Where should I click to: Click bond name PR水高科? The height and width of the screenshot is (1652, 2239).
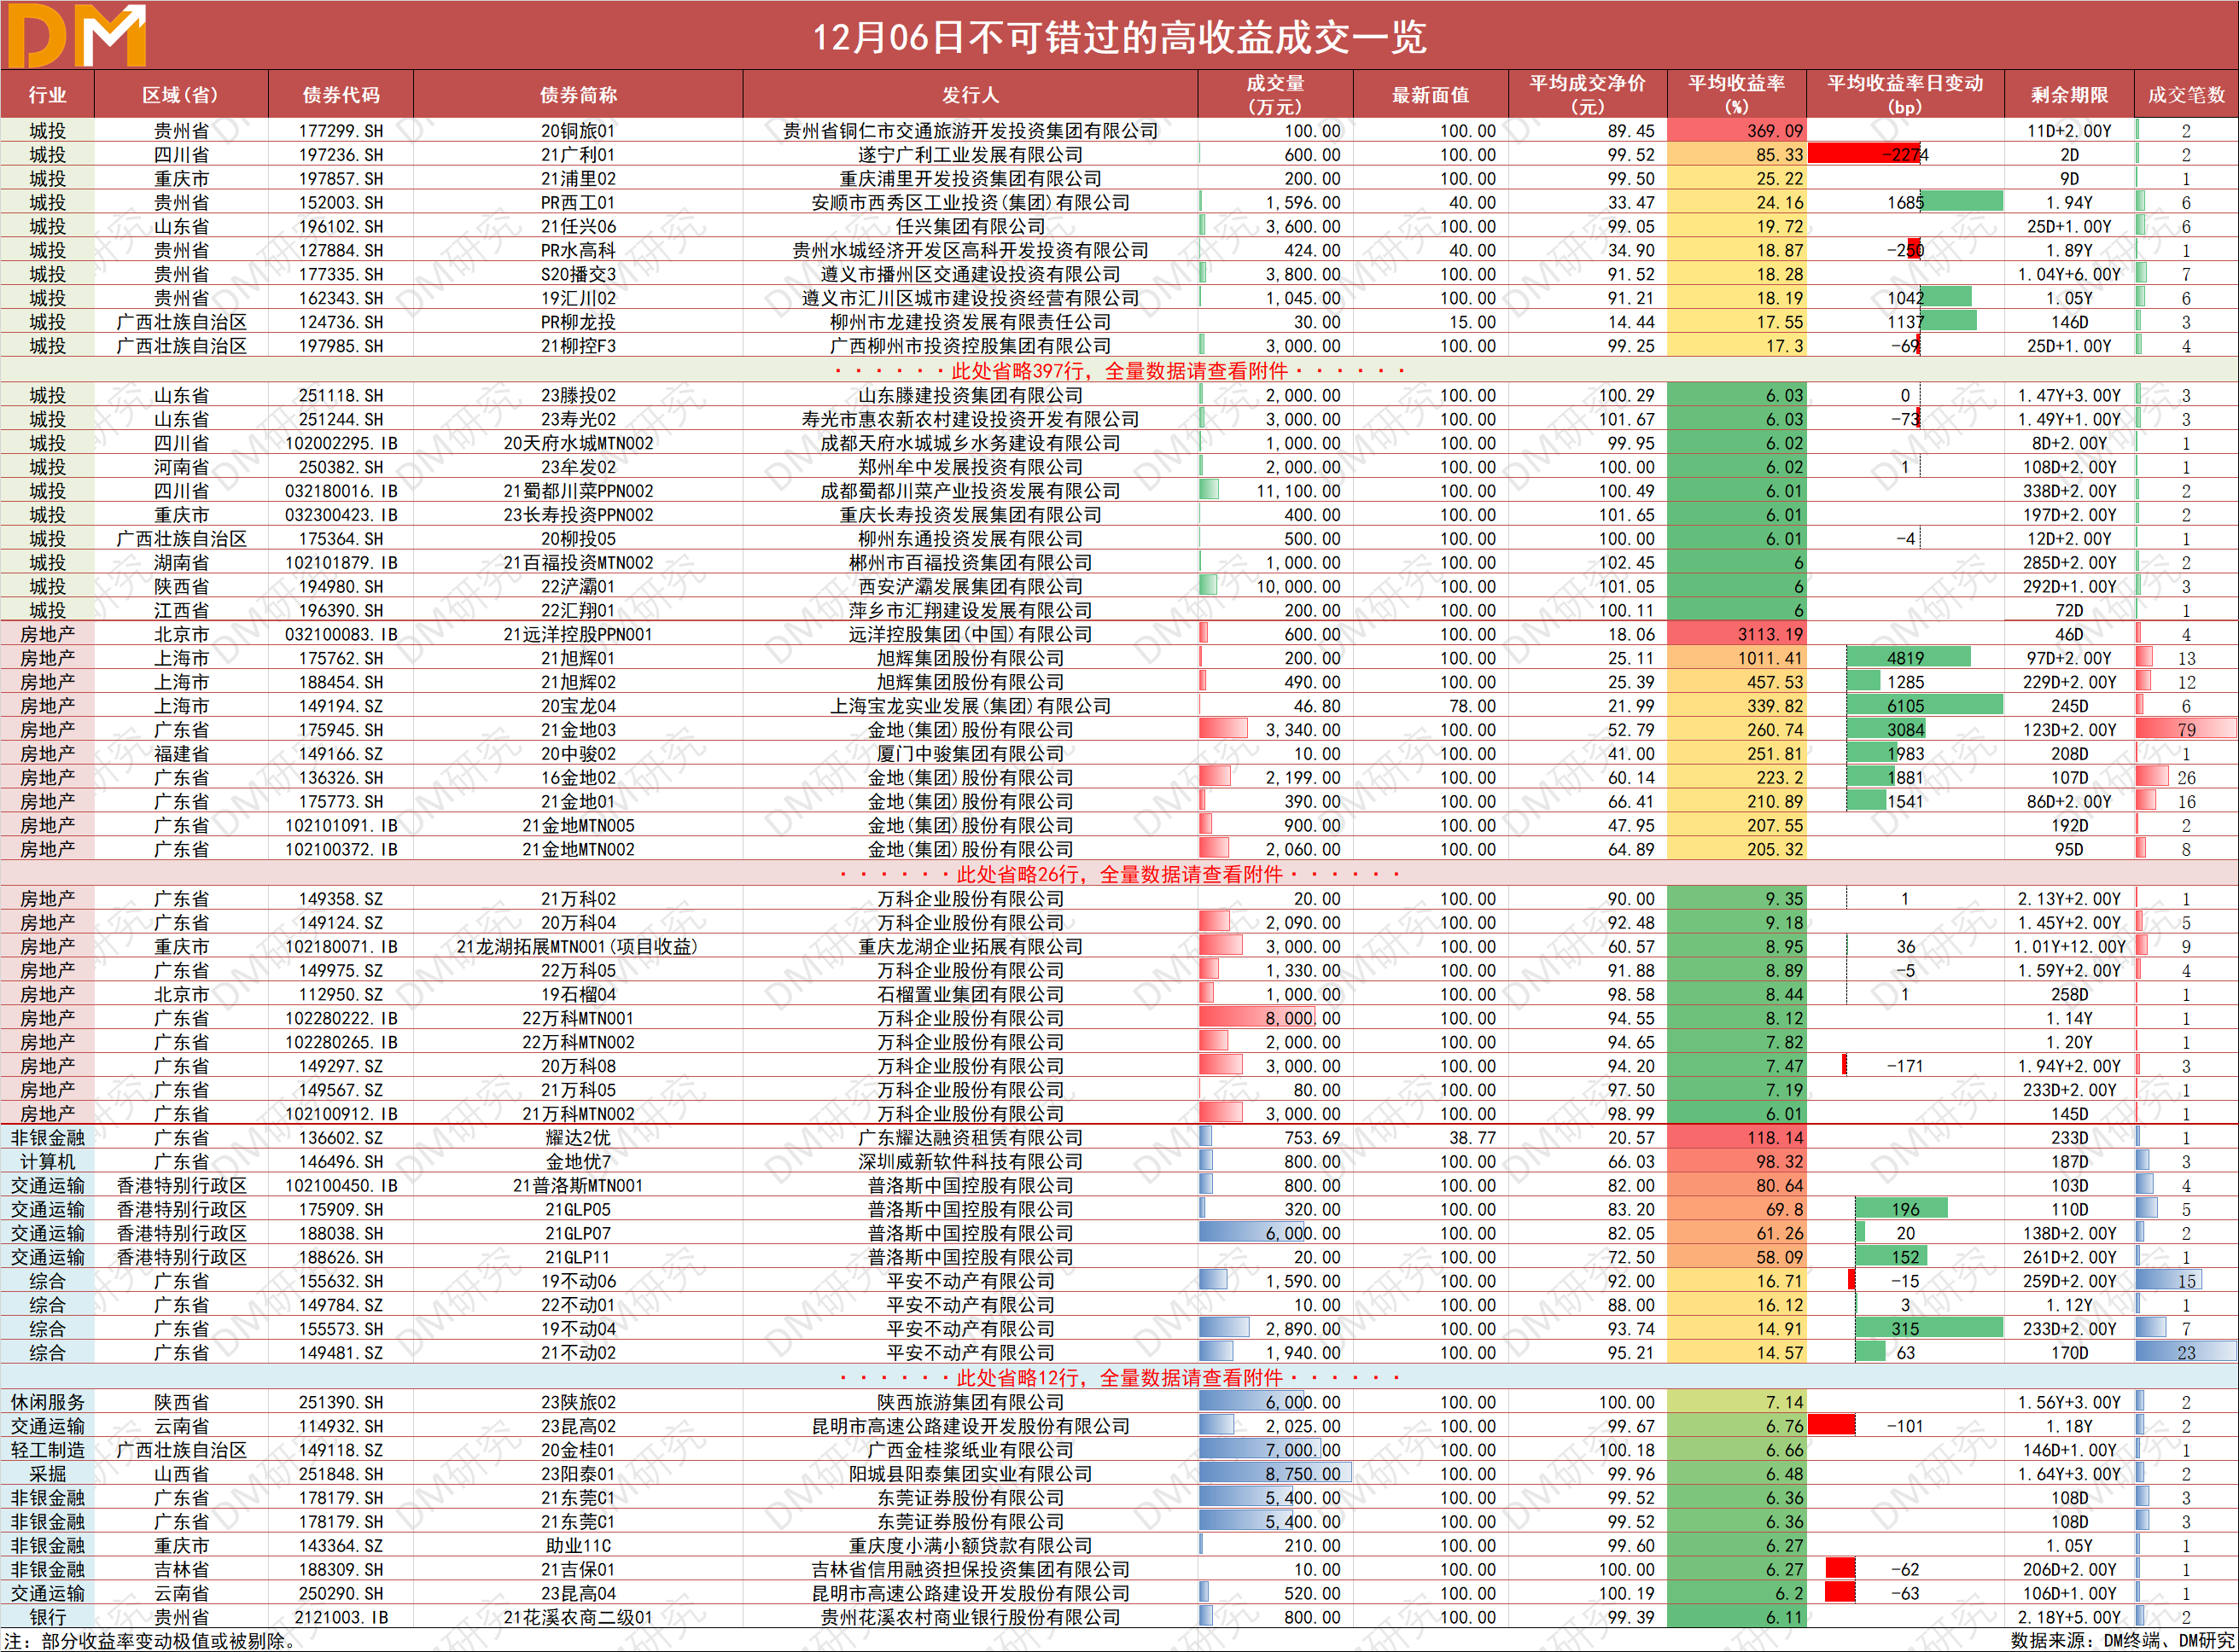click(x=578, y=251)
